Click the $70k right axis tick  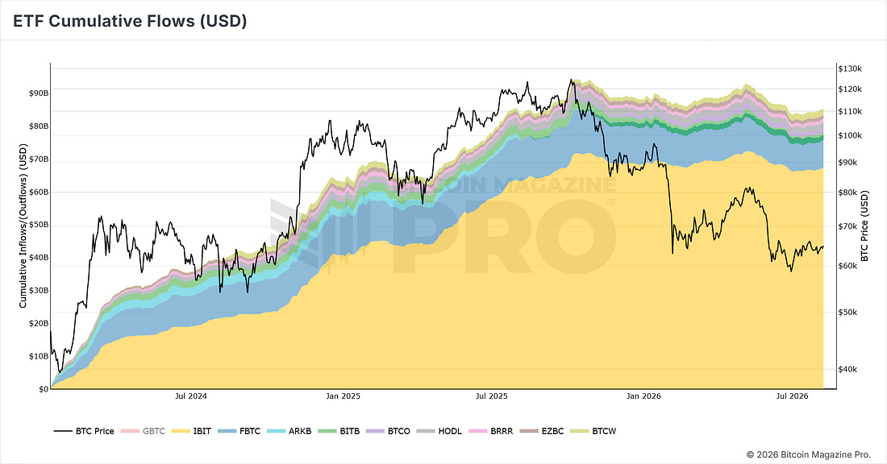click(x=848, y=226)
